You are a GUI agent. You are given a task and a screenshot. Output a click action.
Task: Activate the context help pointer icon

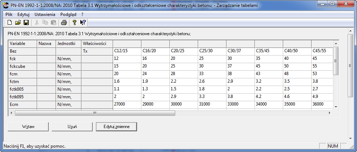tap(83, 22)
